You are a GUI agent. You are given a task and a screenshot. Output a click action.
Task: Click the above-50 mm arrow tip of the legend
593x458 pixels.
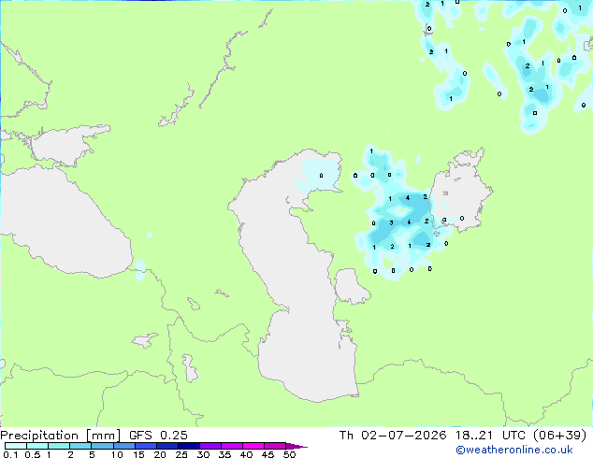point(296,446)
